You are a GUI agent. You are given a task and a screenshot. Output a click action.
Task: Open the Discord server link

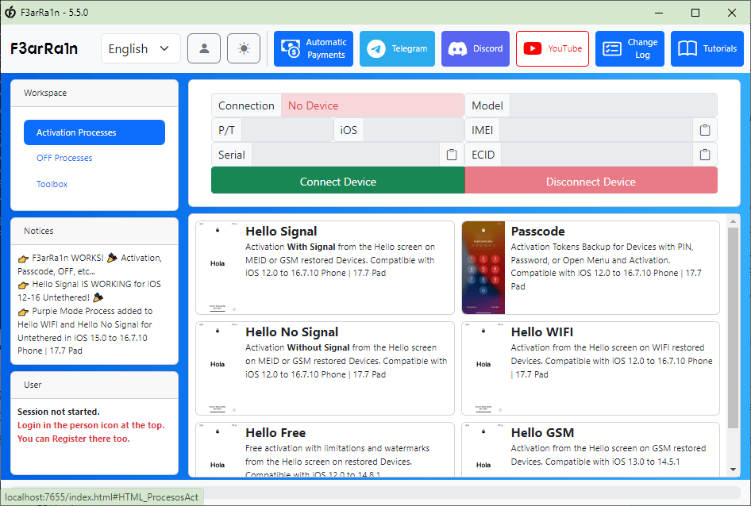tap(475, 48)
